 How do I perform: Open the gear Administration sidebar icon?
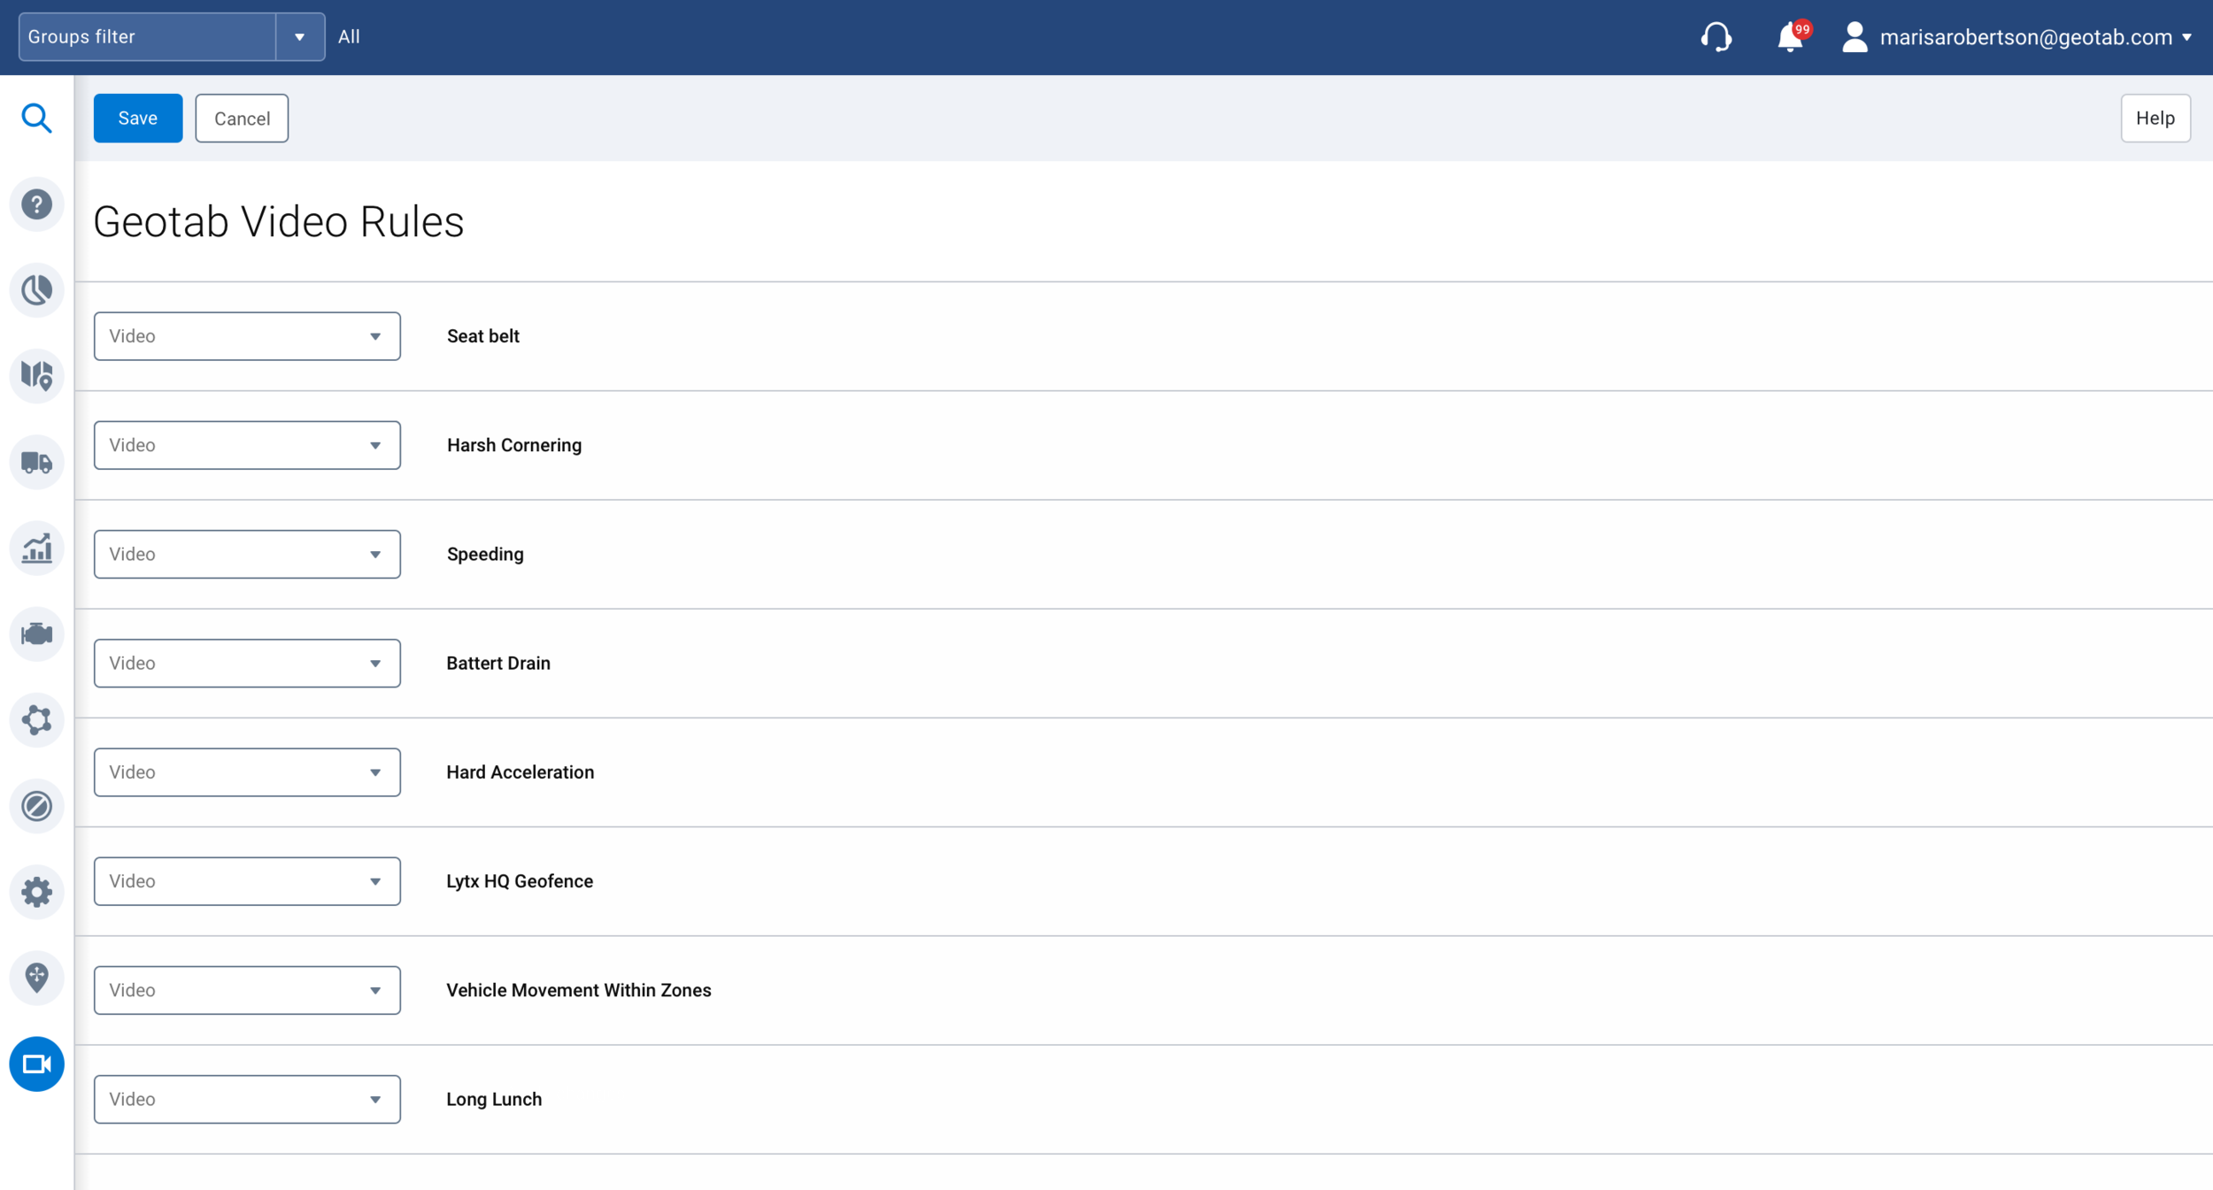[x=36, y=892]
